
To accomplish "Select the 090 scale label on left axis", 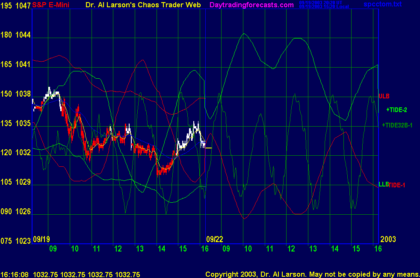I will tap(6, 211).
